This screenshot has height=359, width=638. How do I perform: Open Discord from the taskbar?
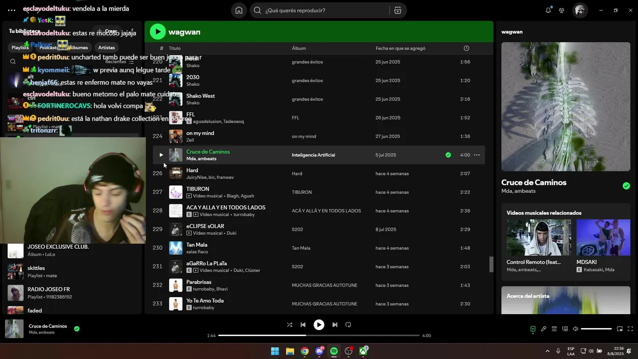[x=319, y=351]
